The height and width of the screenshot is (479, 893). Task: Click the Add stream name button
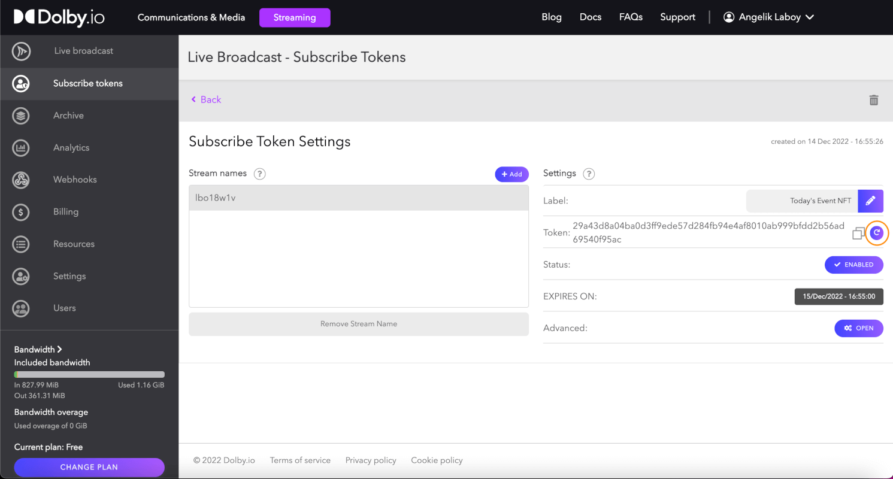[x=511, y=174]
